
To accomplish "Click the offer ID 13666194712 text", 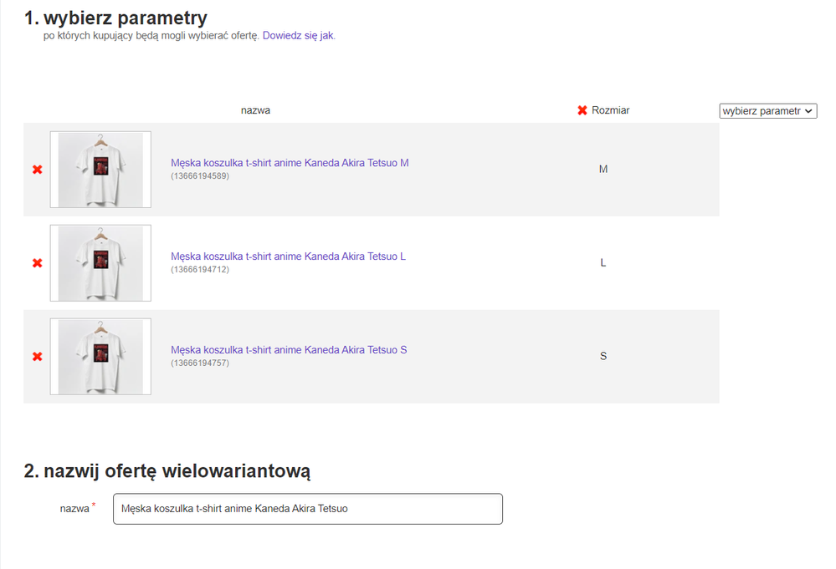I will pos(200,270).
